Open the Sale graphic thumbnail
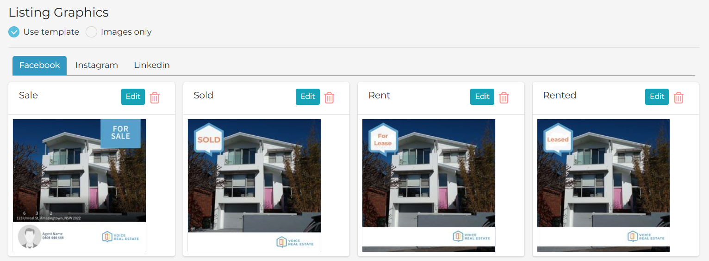This screenshot has width=709, height=261. pos(79,185)
